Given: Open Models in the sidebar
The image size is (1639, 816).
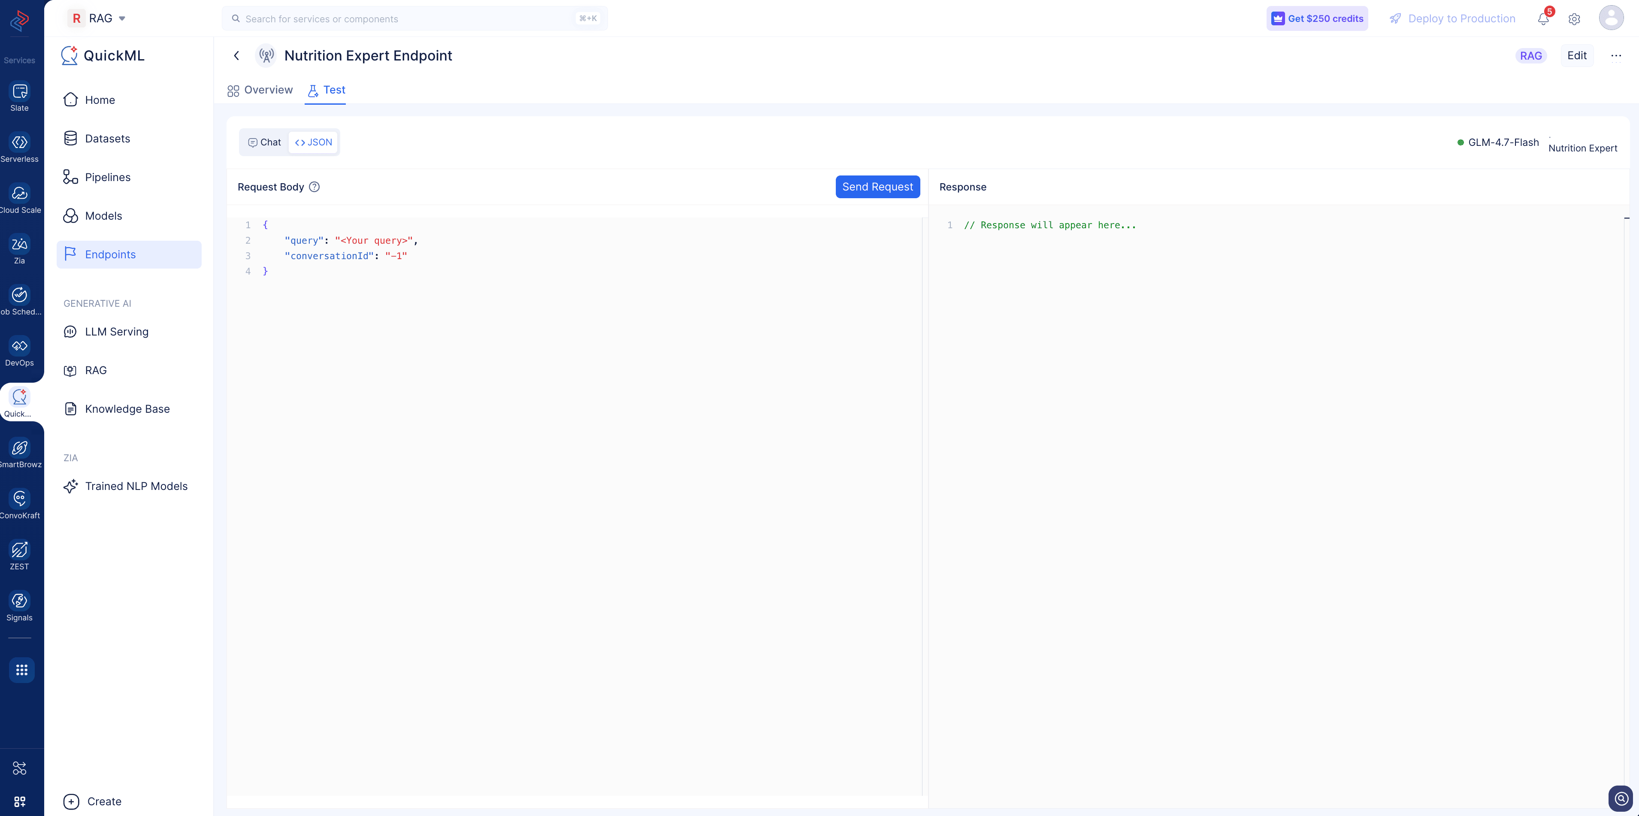Looking at the screenshot, I should click(129, 216).
